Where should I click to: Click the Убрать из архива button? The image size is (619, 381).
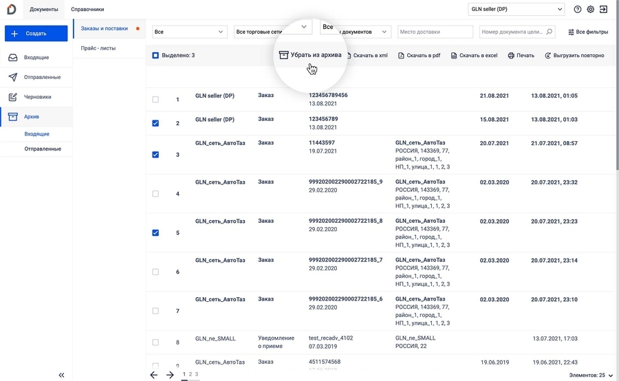(x=310, y=55)
